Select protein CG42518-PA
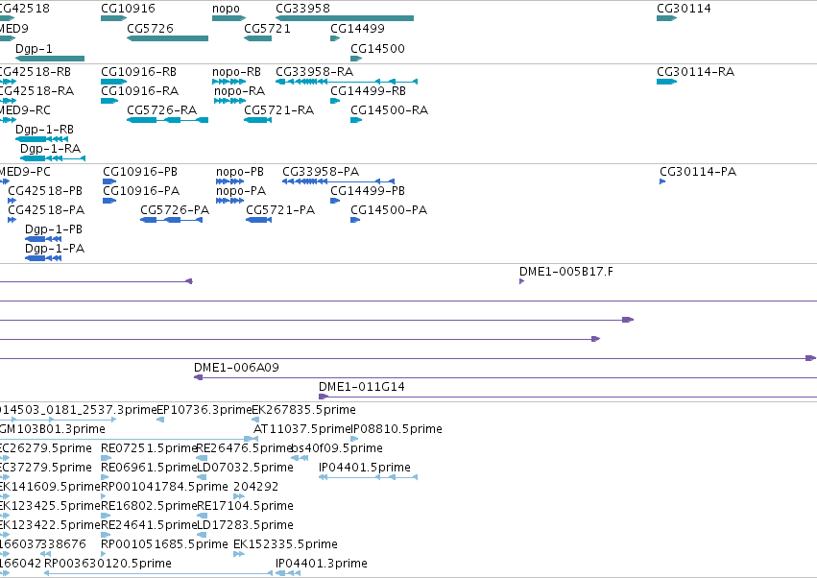This screenshot has height=578, width=817. 46,210
